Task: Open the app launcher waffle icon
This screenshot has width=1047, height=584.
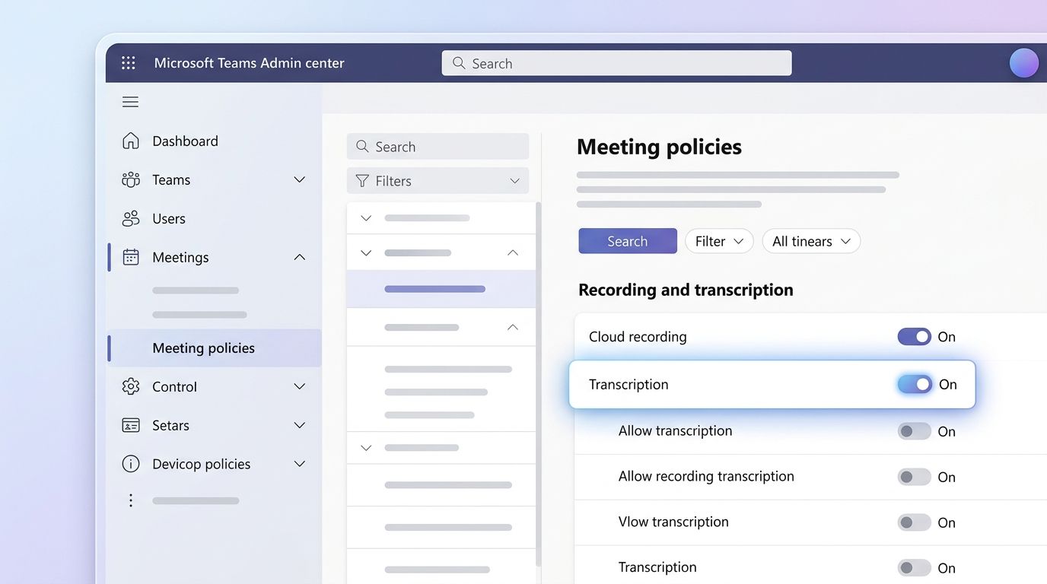Action: coord(128,63)
